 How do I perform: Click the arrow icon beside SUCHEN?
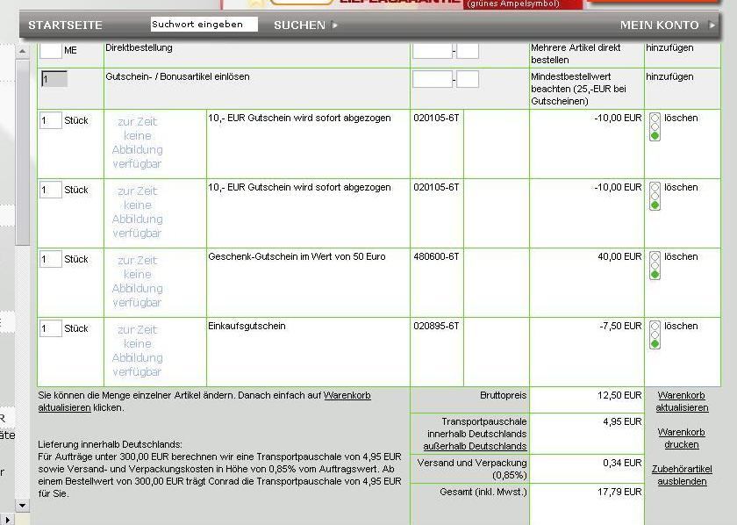[x=334, y=25]
